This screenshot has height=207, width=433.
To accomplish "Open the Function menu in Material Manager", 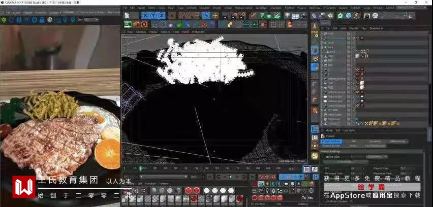I will [x=150, y=183].
